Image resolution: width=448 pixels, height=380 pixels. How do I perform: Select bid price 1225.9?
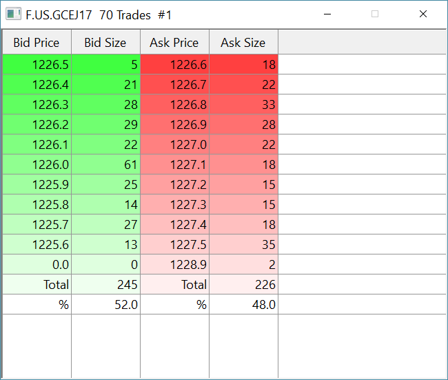click(x=37, y=184)
